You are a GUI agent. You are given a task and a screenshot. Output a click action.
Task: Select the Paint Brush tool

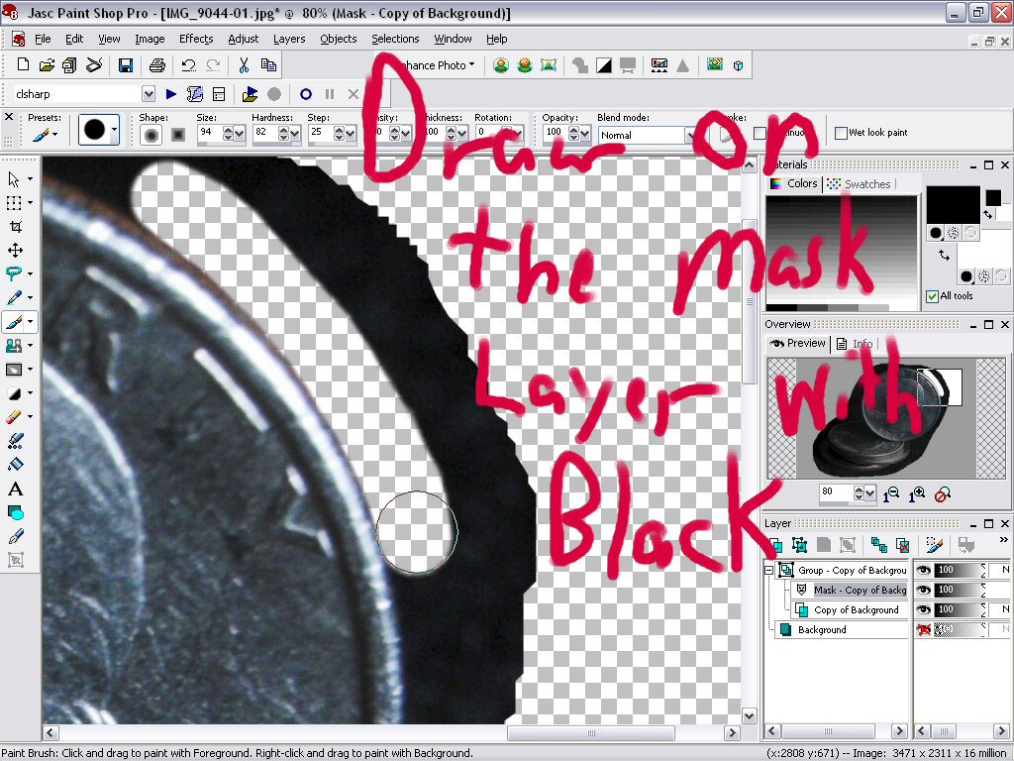pos(14,322)
